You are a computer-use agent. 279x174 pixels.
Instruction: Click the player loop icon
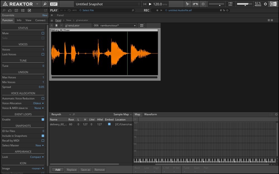tap(69, 10)
